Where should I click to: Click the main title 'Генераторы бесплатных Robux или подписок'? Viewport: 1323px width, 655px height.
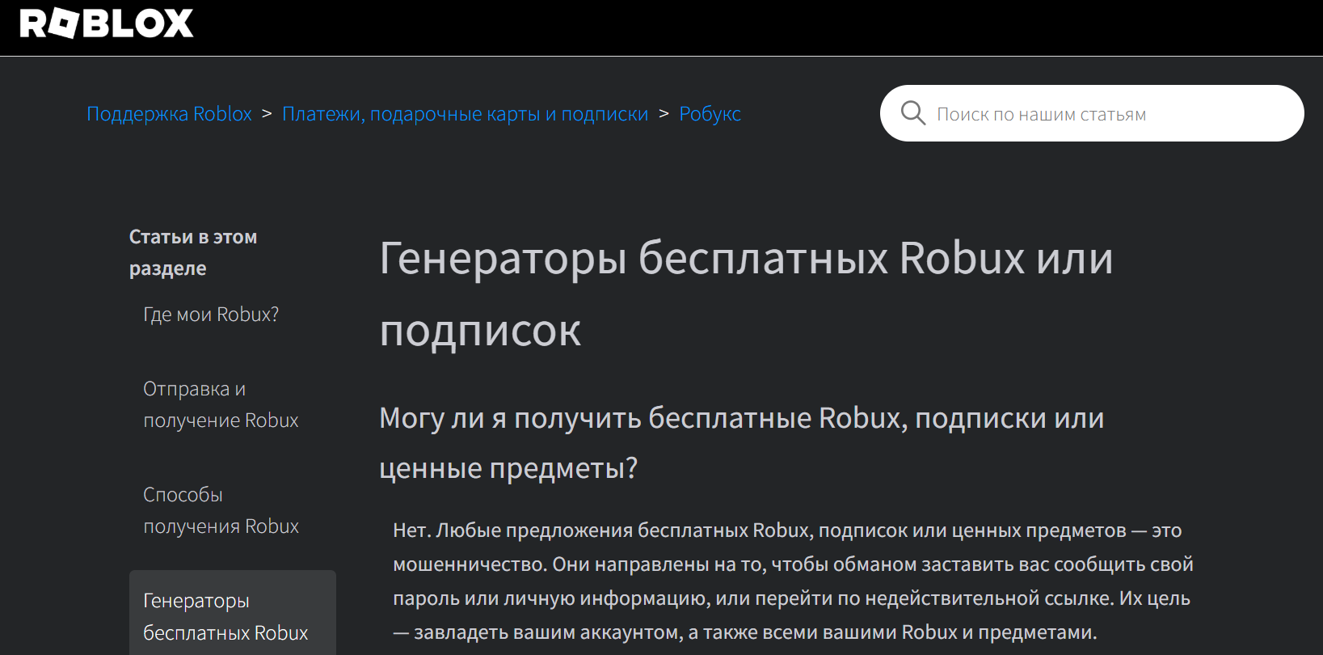[x=746, y=294]
